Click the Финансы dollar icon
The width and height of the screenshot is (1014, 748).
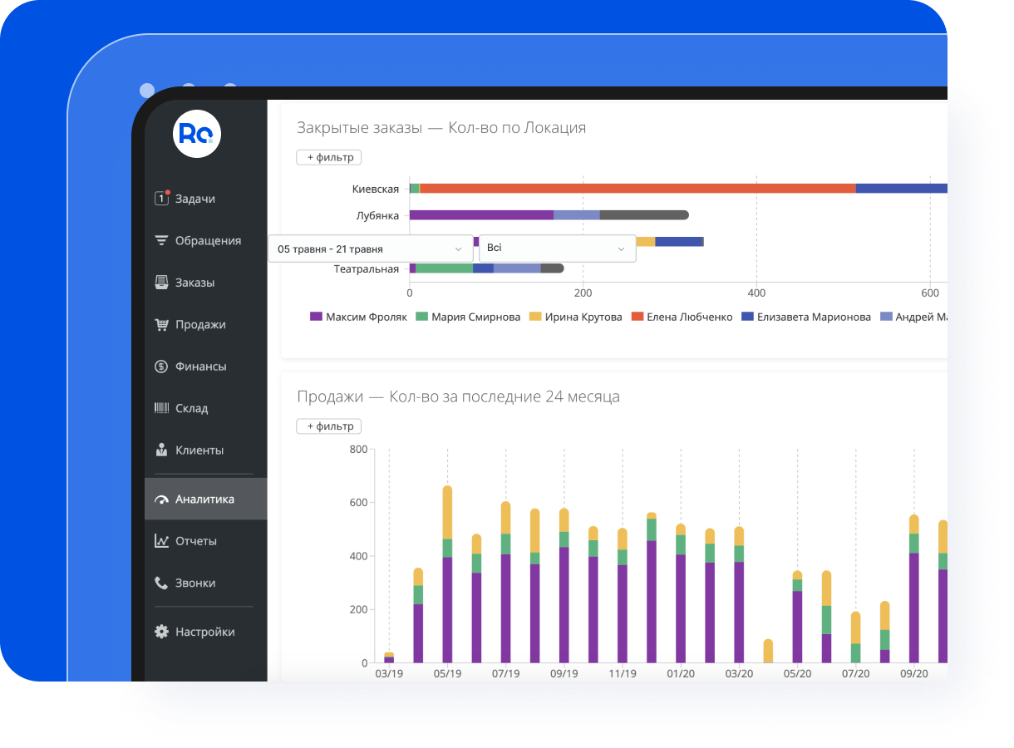click(161, 367)
